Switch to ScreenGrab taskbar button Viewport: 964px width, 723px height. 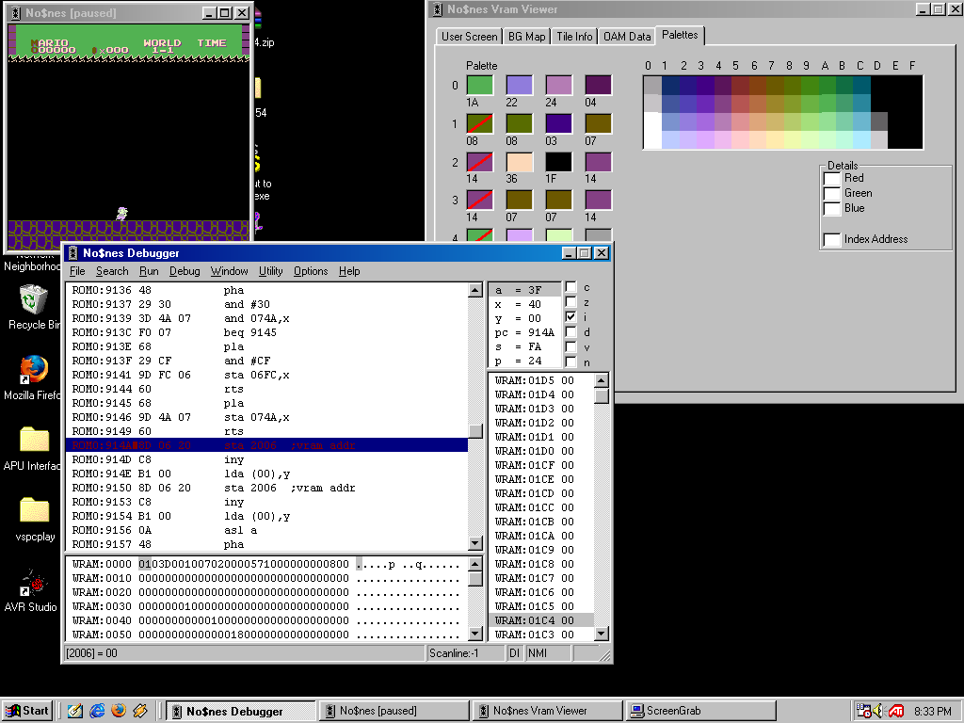[x=700, y=711]
